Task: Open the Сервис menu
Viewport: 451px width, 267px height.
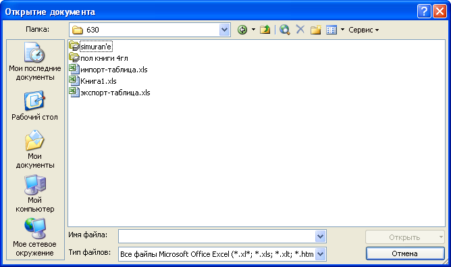Action: [363, 30]
